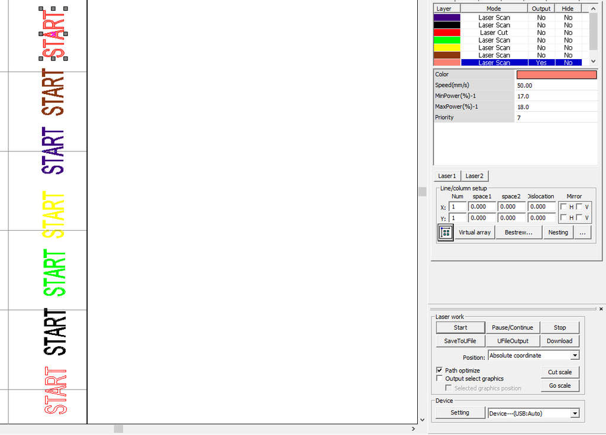Select the yellow START text on canvas

tap(53, 214)
